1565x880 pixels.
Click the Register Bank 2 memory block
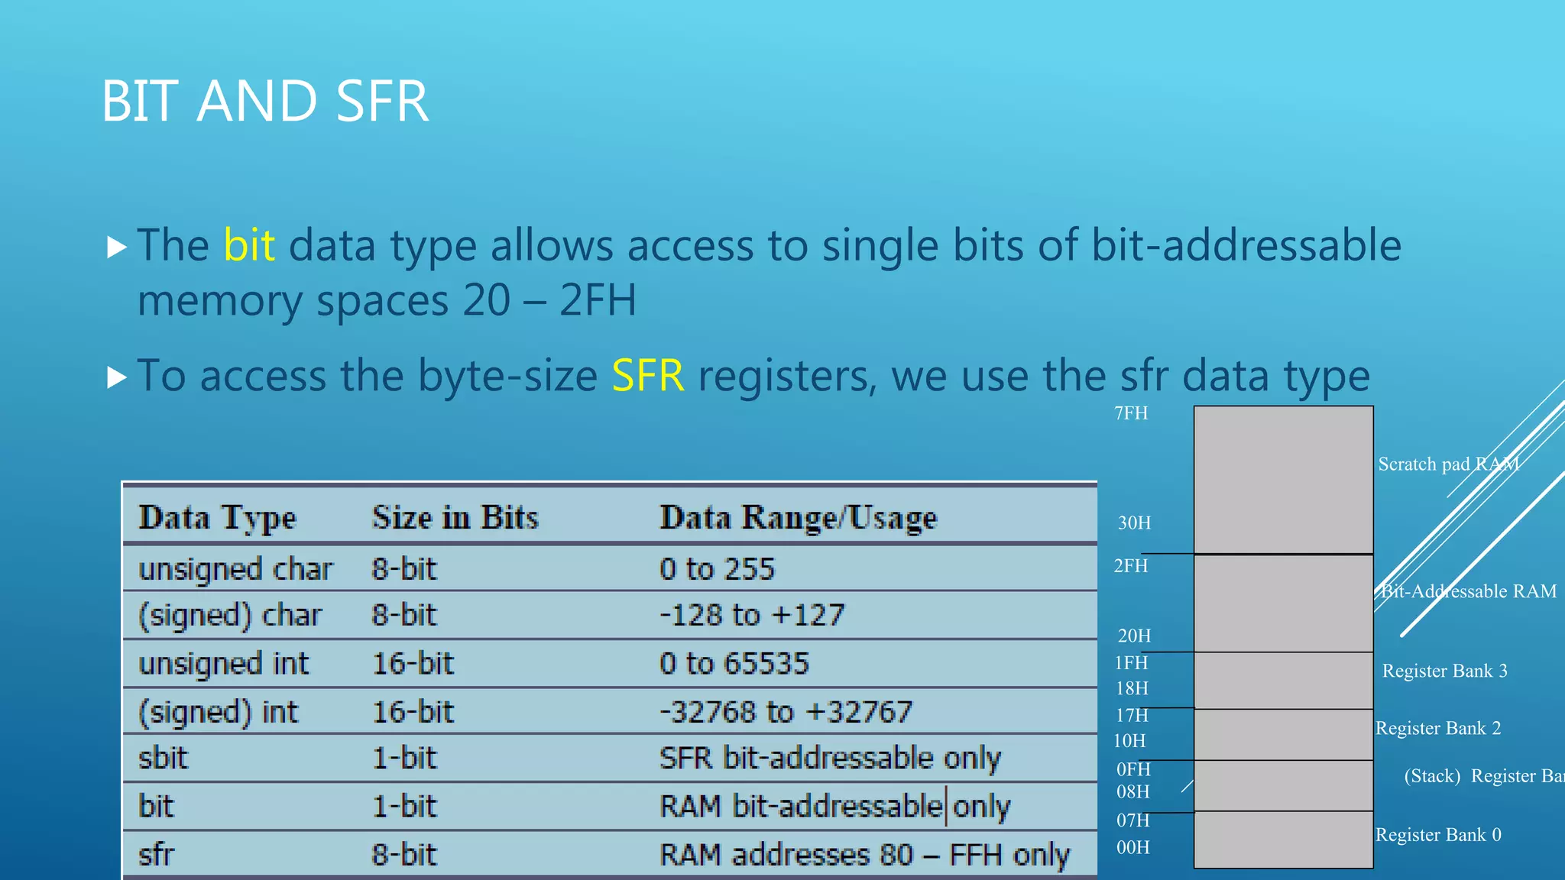(x=1283, y=734)
